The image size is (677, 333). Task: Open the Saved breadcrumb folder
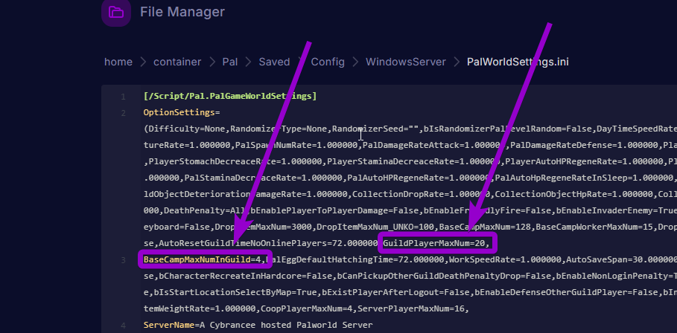[274, 62]
